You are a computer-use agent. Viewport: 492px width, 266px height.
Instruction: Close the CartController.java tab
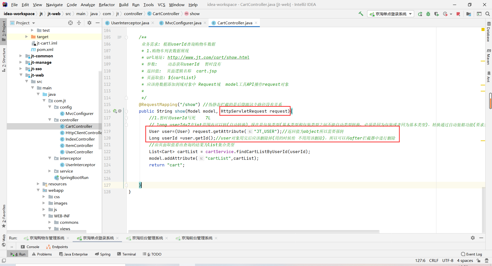click(x=256, y=23)
